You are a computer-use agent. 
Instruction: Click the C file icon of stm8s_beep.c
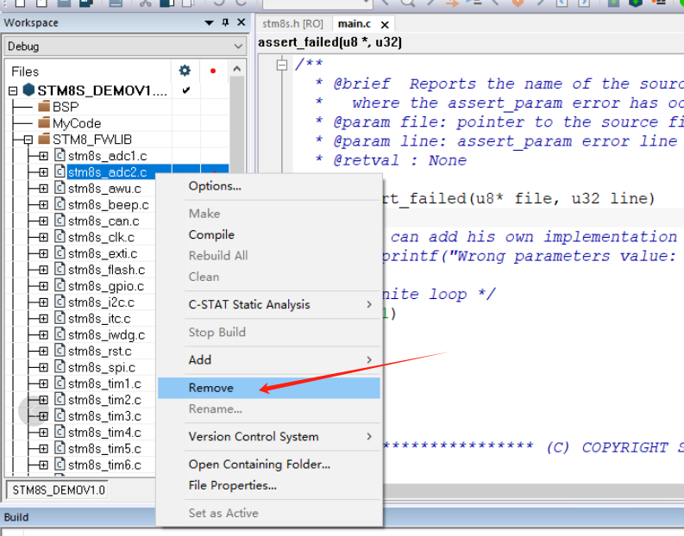(60, 204)
